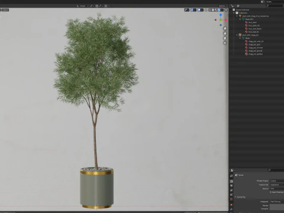The width and height of the screenshot is (284, 213).
Task: Collapse the first mesh data expander
Action: pos(240,19)
